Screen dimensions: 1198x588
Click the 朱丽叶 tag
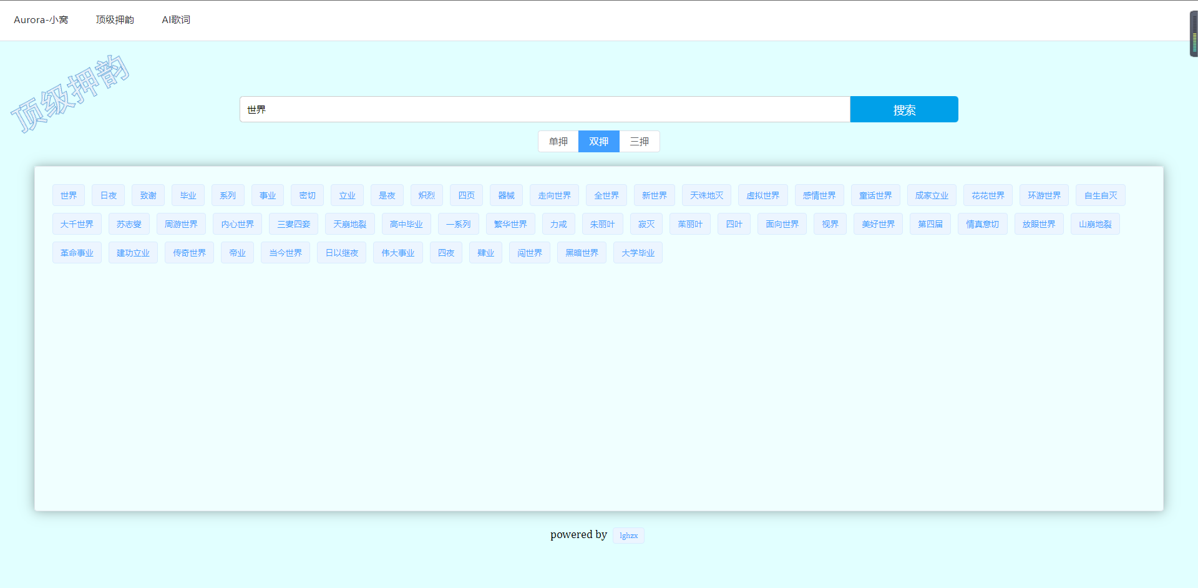coord(603,224)
